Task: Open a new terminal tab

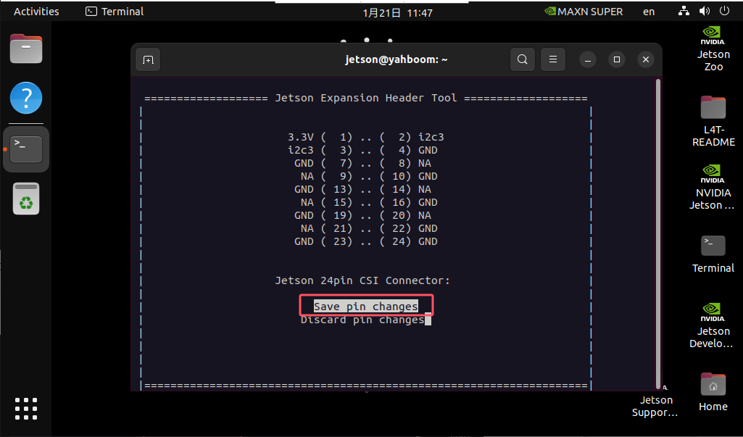Action: click(x=148, y=59)
